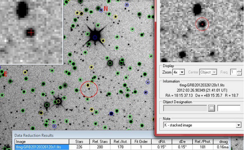Click the file name in Information panel
Screen dimensions: 244x150
tap(202, 85)
